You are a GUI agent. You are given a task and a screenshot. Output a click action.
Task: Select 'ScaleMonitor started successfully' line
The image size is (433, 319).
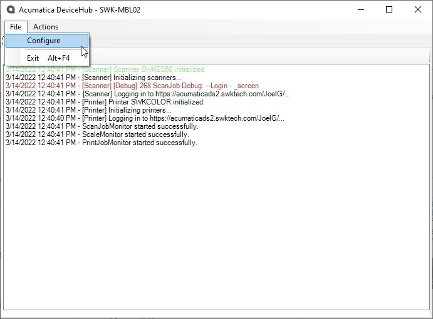point(97,134)
